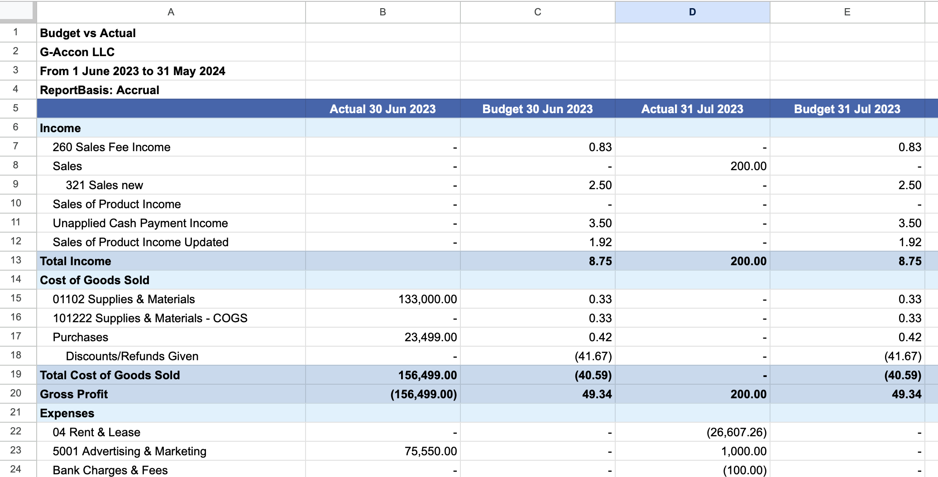938x477 pixels.
Task: Click the G-Accon LLC cell
Action: [171, 52]
